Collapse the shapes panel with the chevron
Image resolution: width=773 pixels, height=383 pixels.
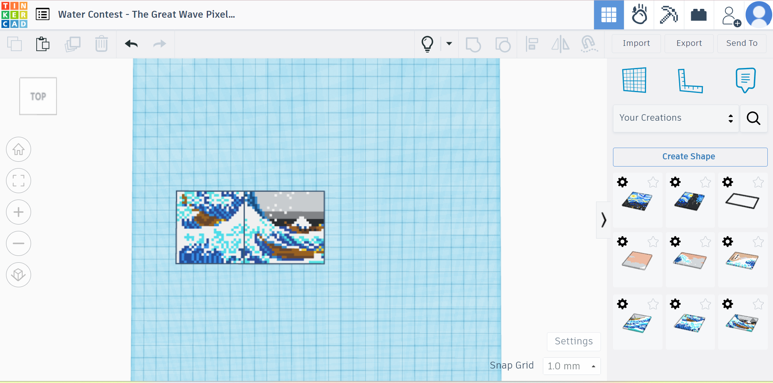tap(603, 220)
